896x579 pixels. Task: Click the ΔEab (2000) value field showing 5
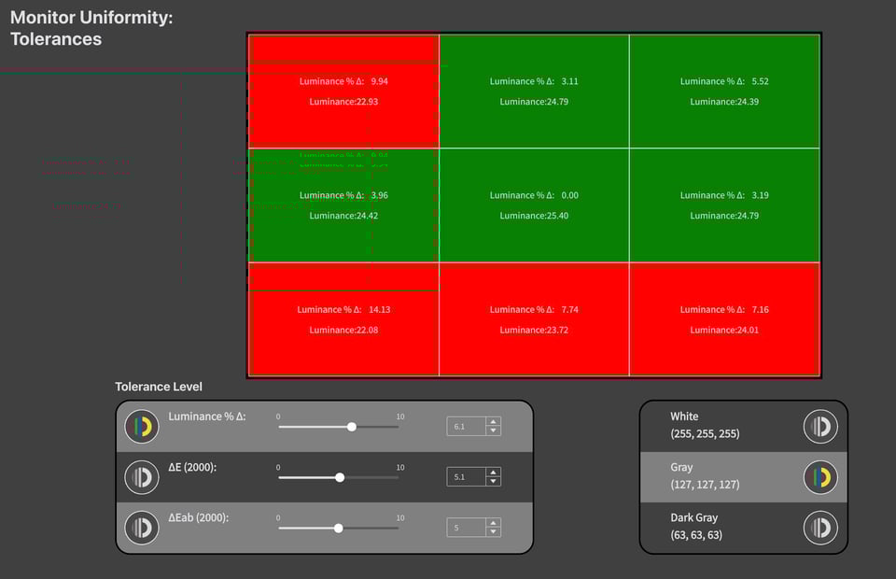[x=467, y=528]
